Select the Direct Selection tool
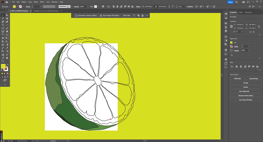 click(x=7, y=15)
